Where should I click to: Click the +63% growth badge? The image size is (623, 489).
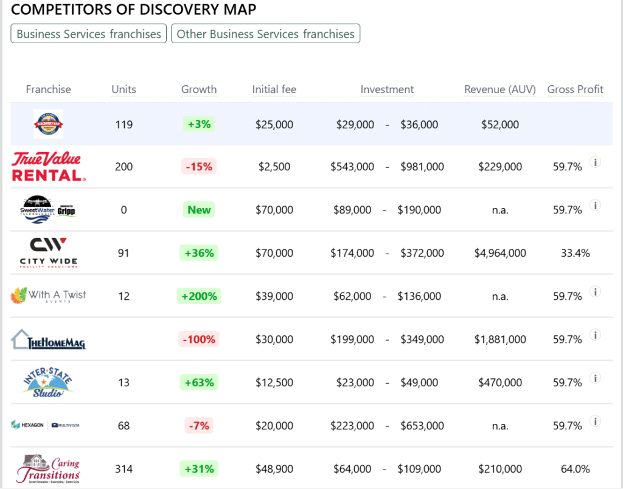point(199,382)
